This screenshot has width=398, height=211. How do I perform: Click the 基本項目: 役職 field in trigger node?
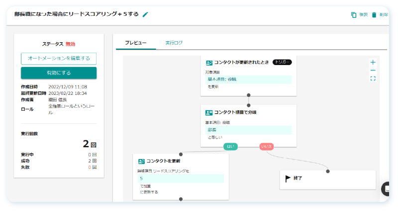point(248,79)
